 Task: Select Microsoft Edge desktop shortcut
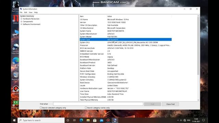point(15,63)
